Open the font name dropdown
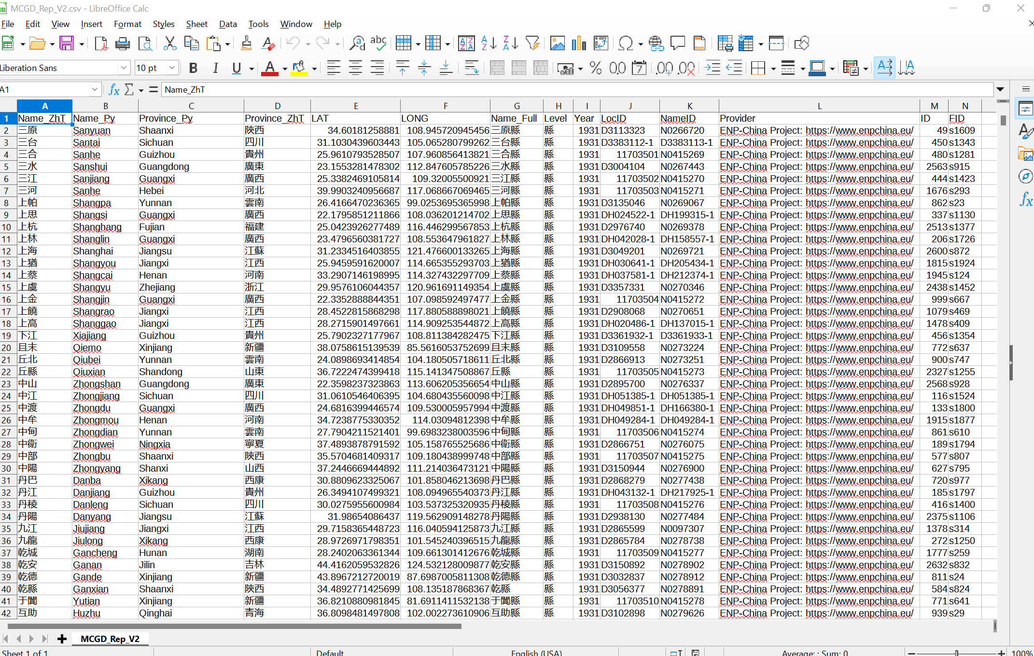Image resolution: width=1034 pixels, height=656 pixels. click(124, 68)
